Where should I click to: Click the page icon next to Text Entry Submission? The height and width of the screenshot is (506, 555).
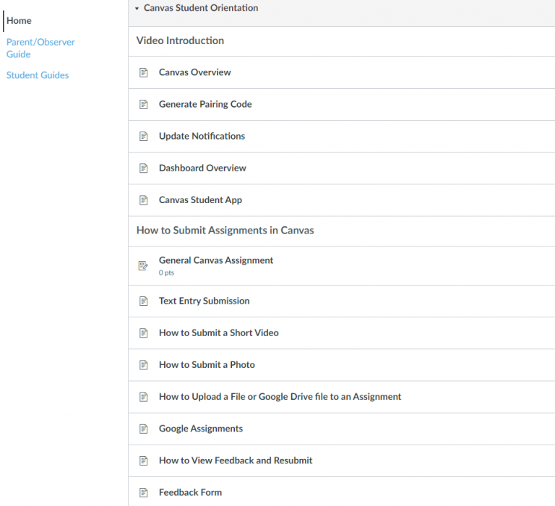click(x=143, y=301)
